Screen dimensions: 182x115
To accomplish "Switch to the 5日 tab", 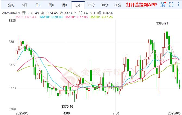I will [25, 5].
